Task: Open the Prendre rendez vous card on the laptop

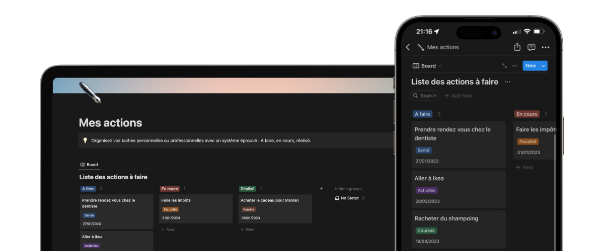Action: [117, 212]
